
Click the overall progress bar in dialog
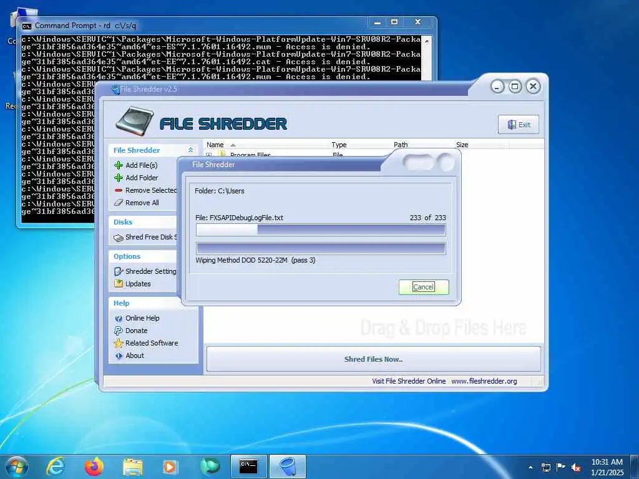(321, 248)
